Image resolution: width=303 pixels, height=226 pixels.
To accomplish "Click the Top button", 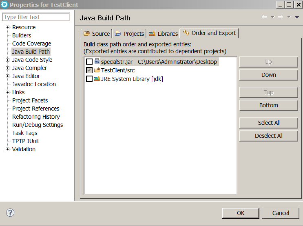I will click(269, 92).
